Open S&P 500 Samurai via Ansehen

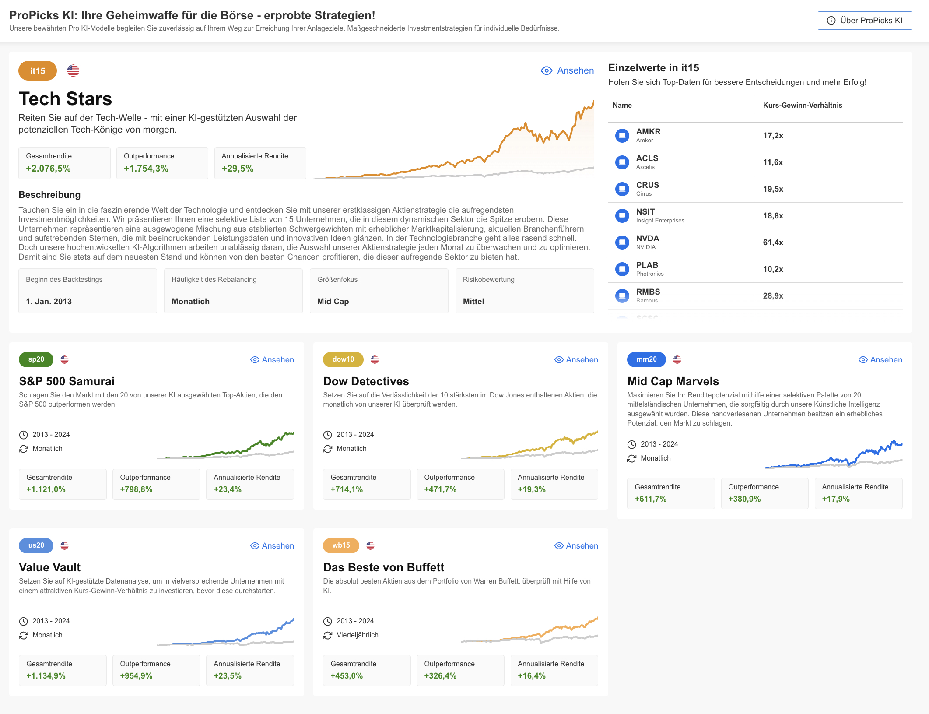272,360
